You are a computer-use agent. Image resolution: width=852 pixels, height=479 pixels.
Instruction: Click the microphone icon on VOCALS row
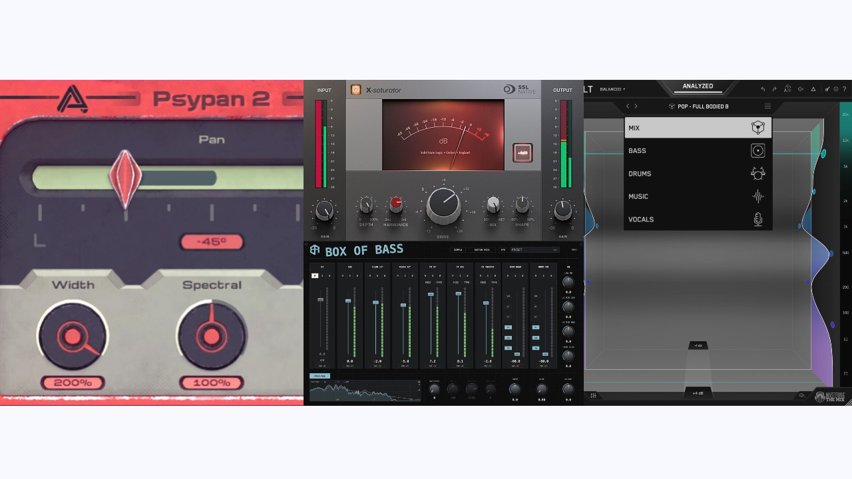click(757, 219)
